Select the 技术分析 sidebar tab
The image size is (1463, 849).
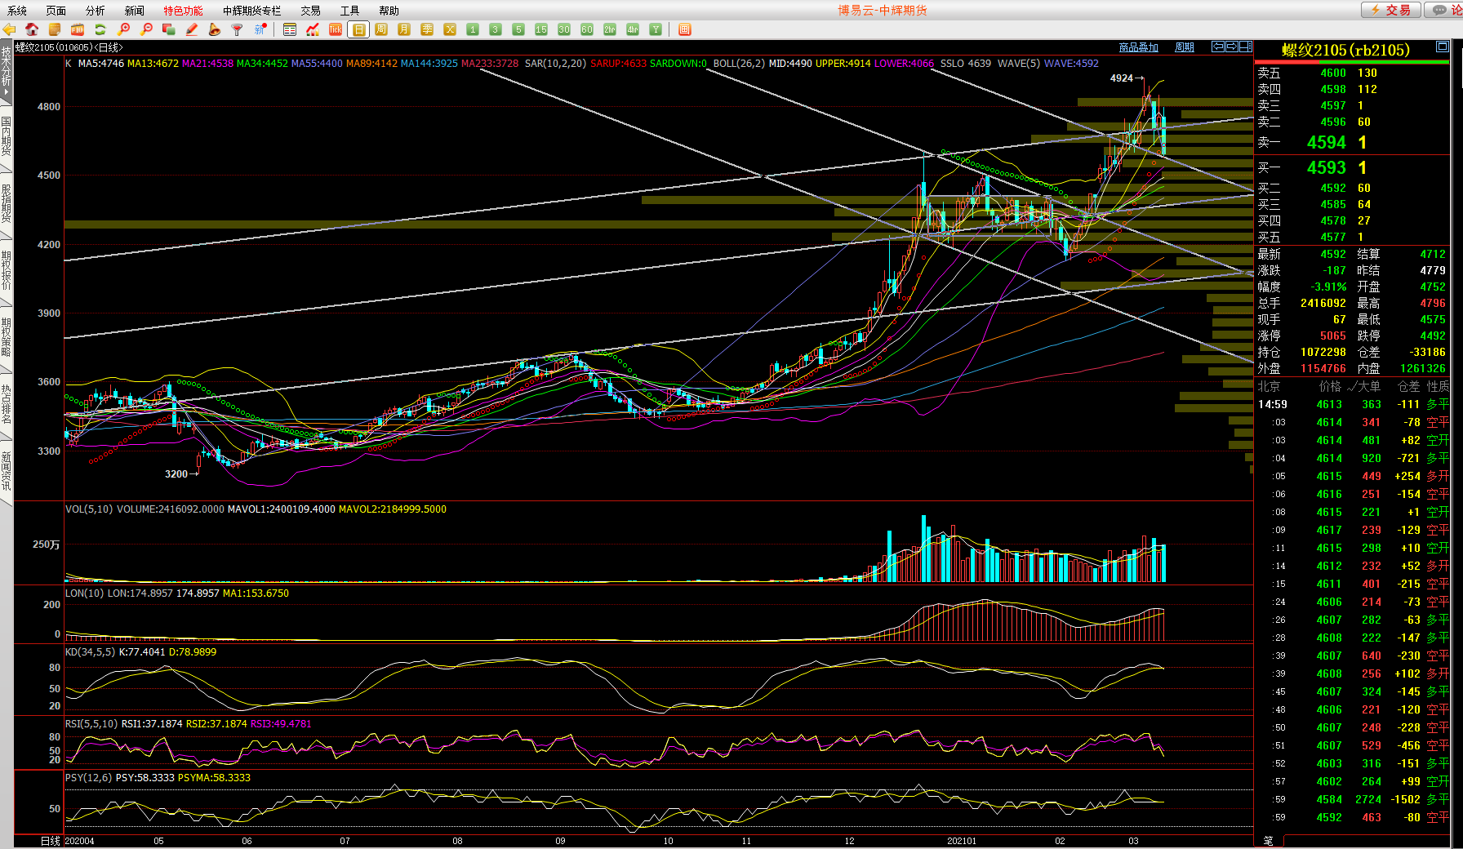coord(6,71)
